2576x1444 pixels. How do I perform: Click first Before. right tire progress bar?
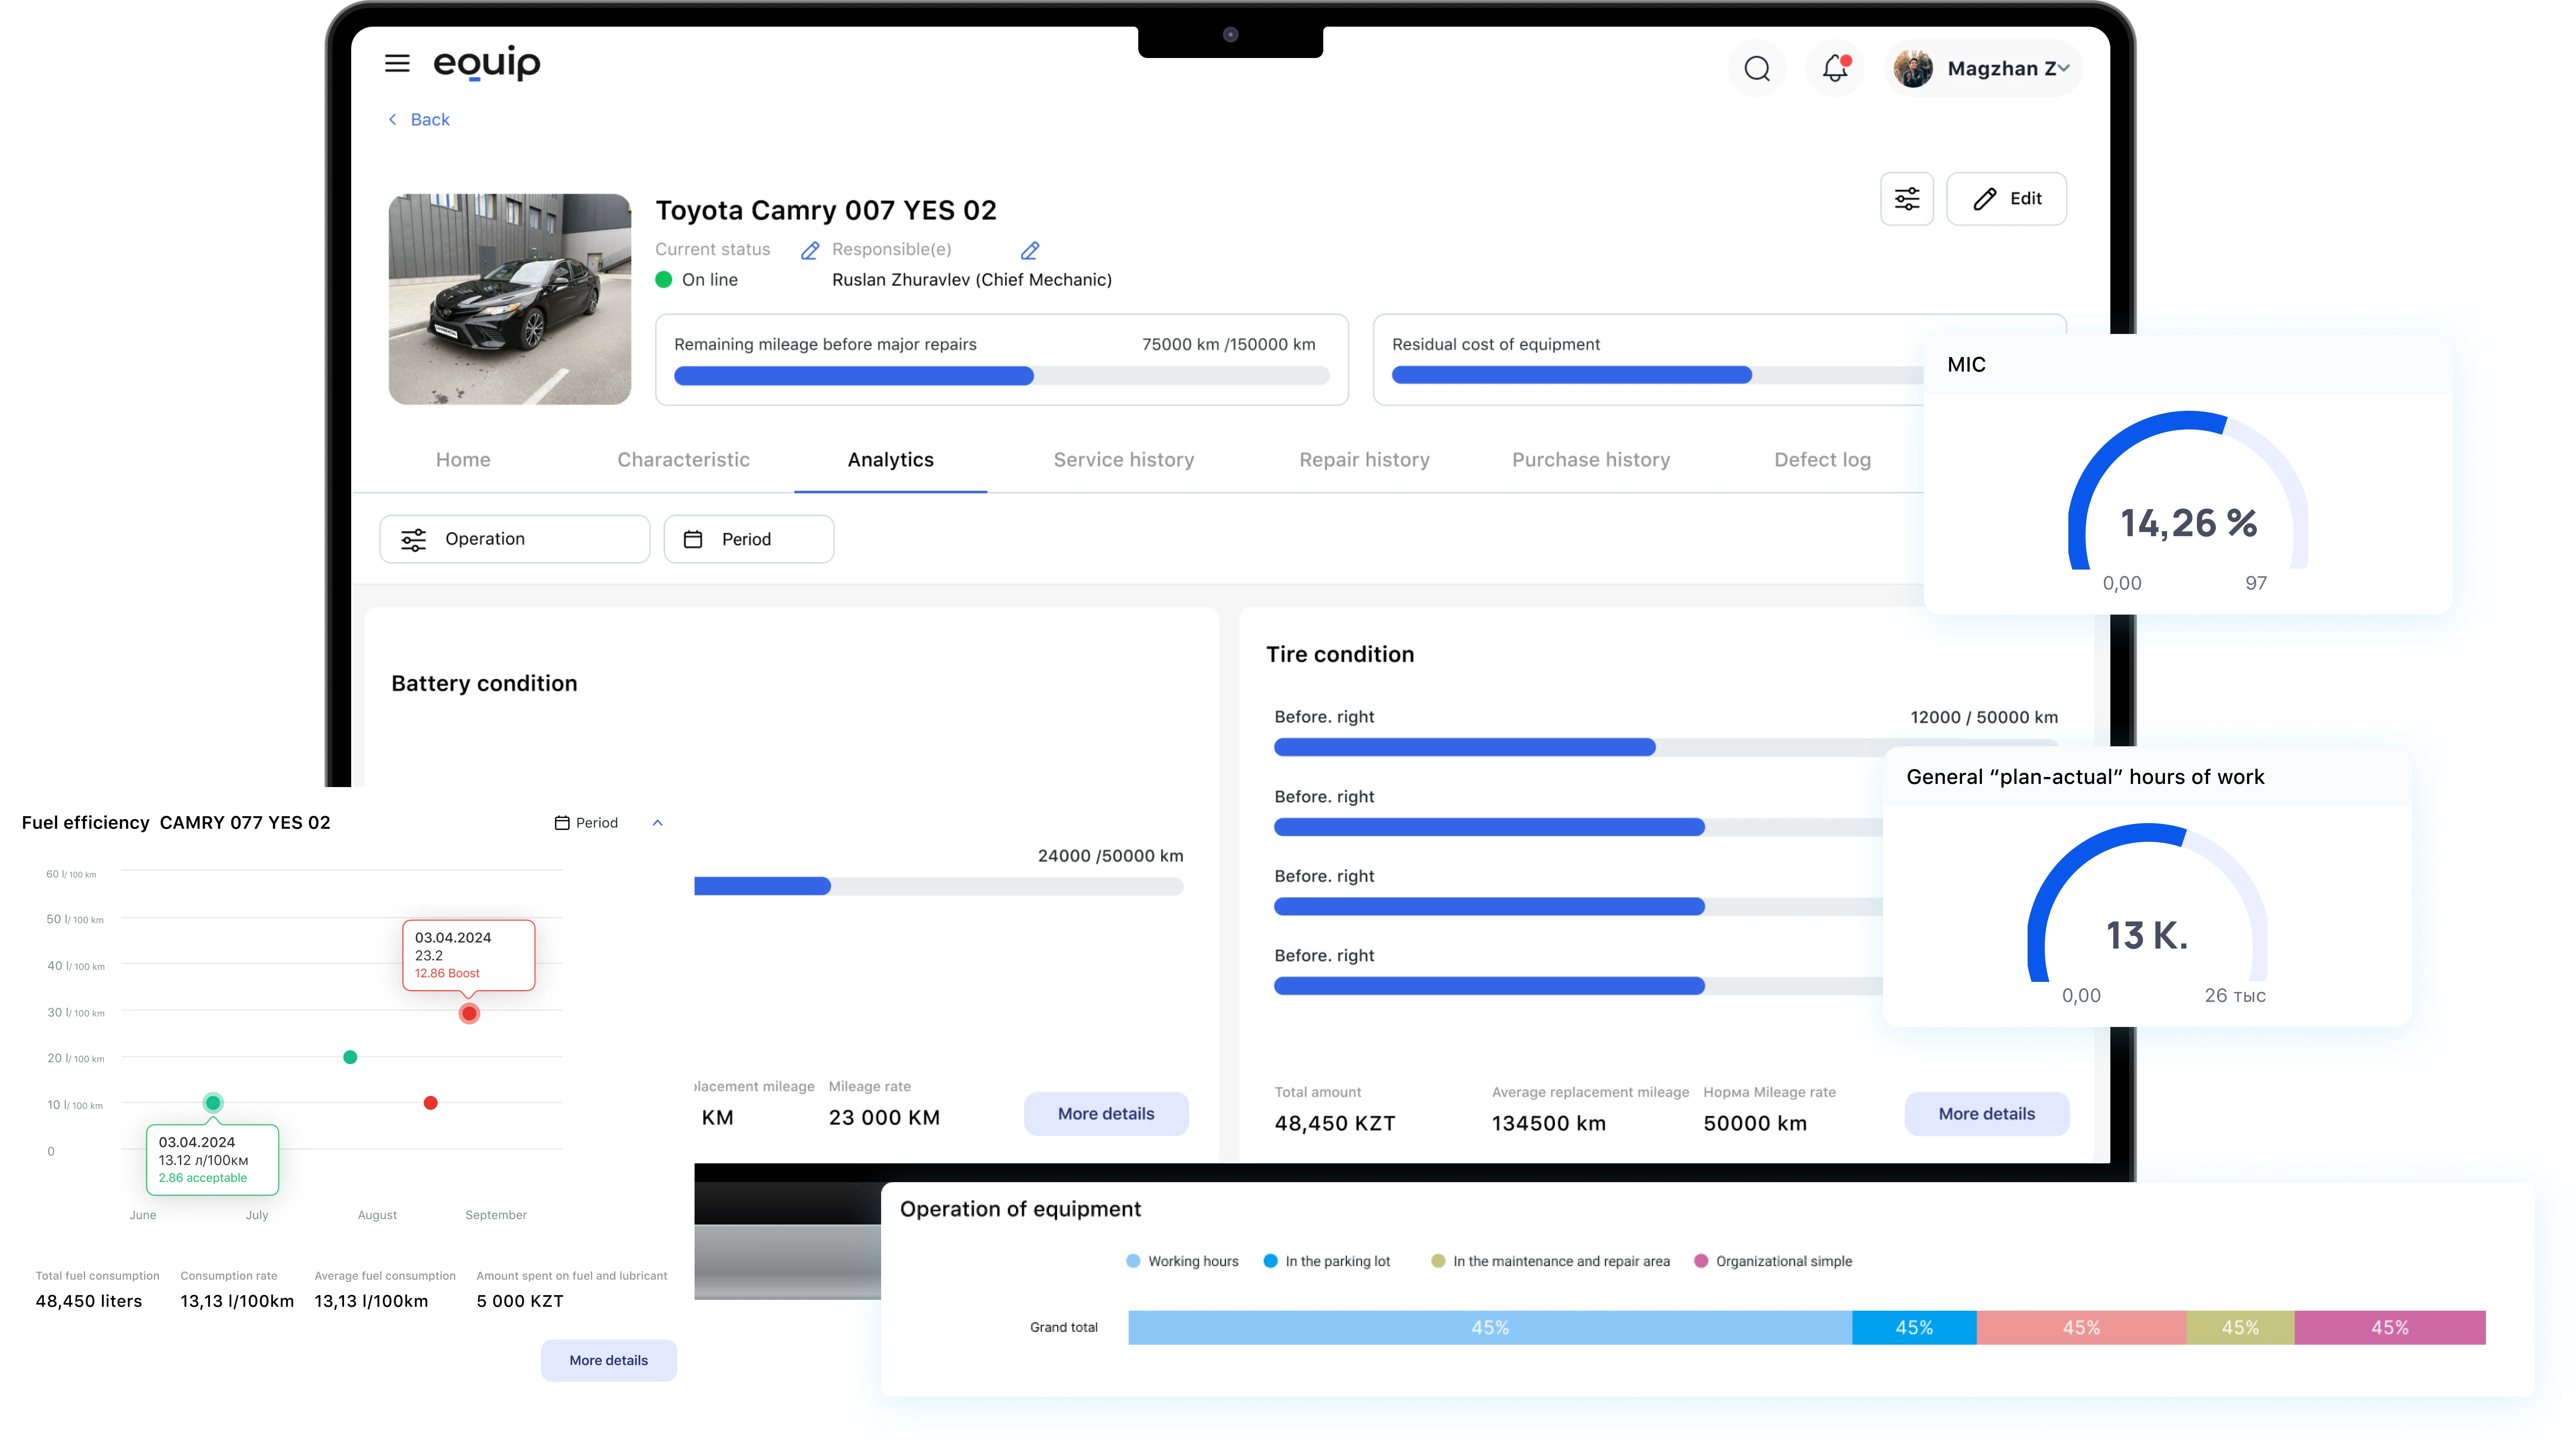(x=1666, y=747)
